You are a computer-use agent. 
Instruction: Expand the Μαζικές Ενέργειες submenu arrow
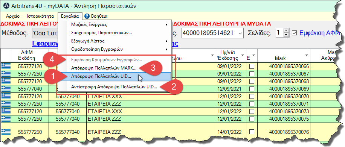tap(166, 24)
